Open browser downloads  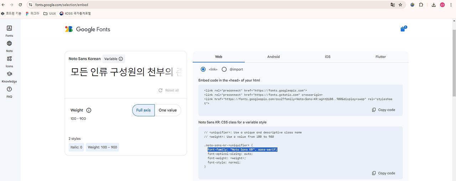point(434,5)
